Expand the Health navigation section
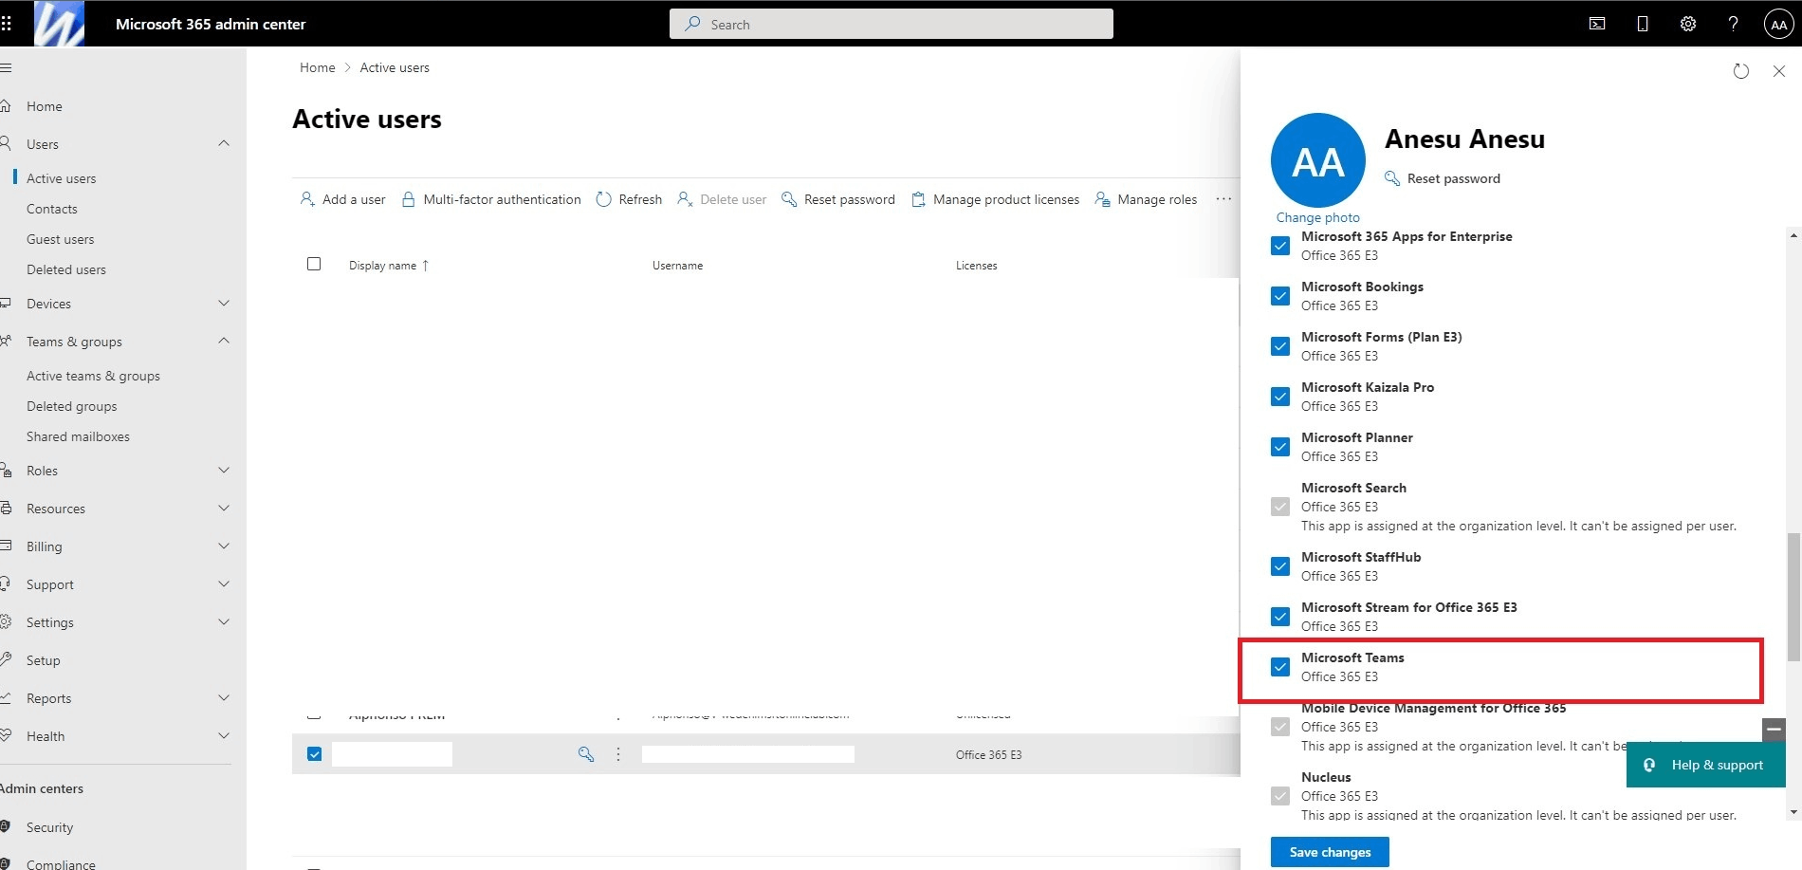Image resolution: width=1802 pixels, height=870 pixels. point(224,736)
